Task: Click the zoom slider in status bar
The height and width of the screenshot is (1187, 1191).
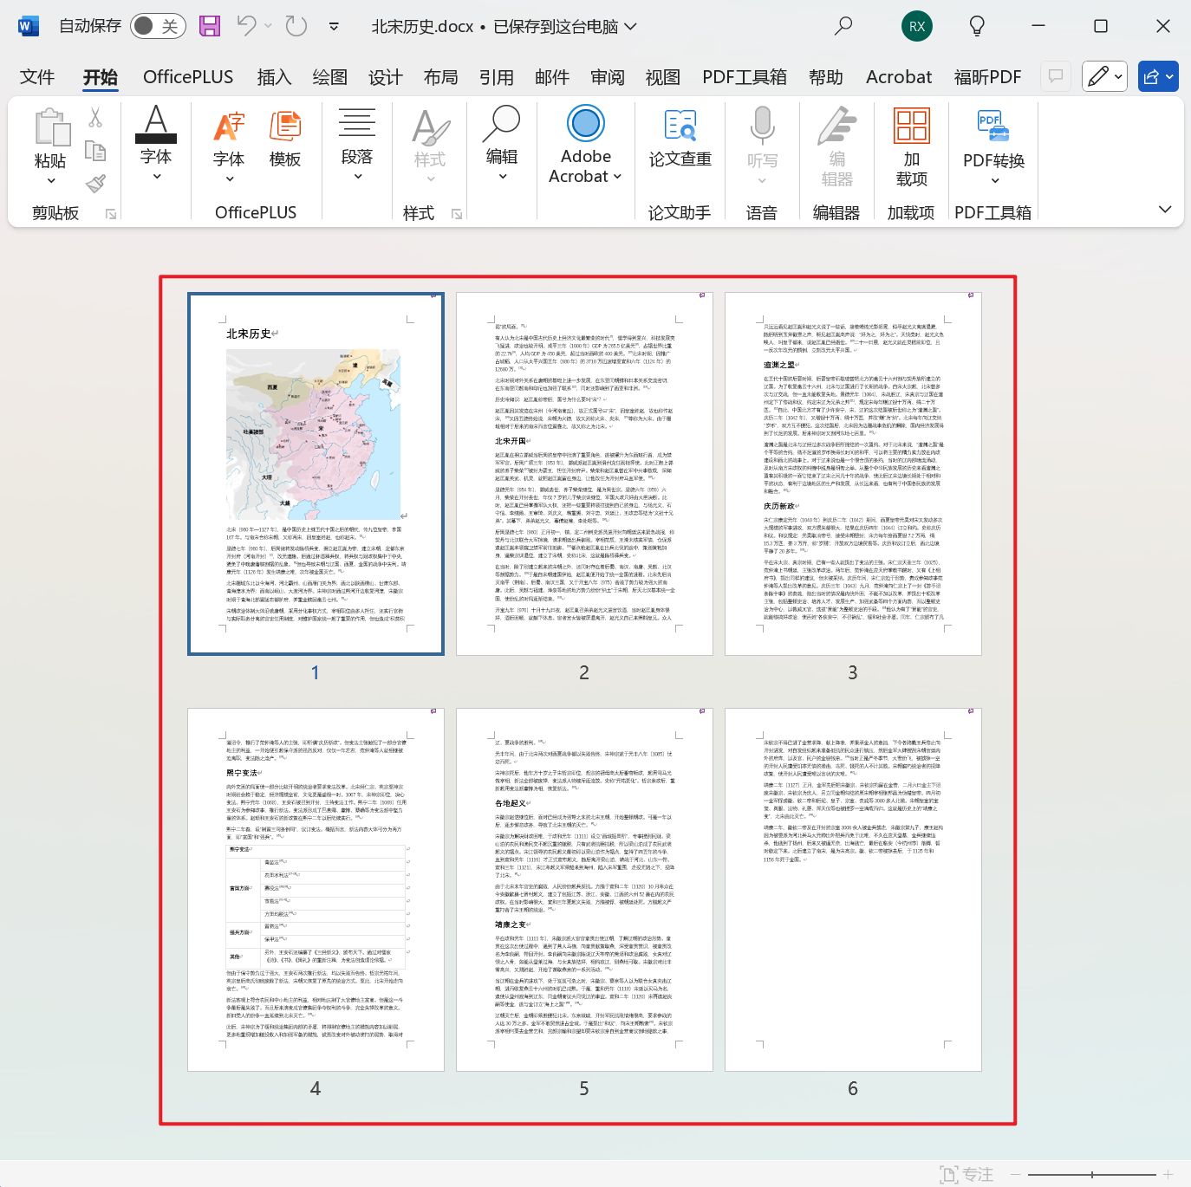Action: click(1092, 1175)
